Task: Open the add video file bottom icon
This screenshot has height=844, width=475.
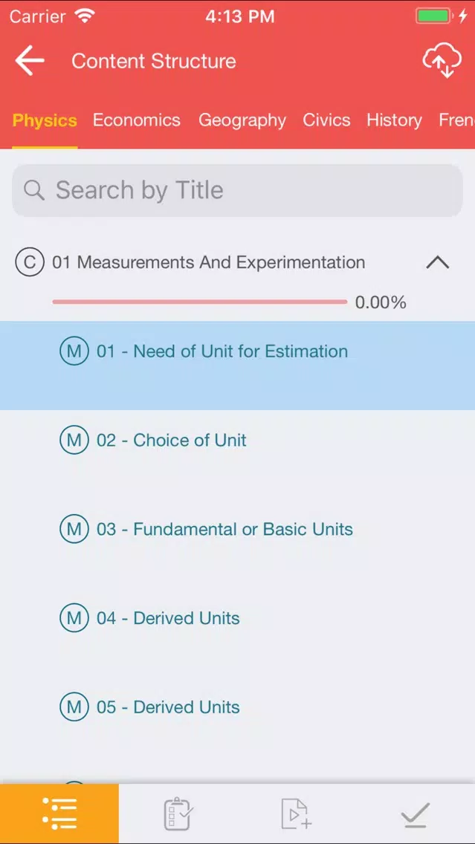Action: [x=297, y=814]
